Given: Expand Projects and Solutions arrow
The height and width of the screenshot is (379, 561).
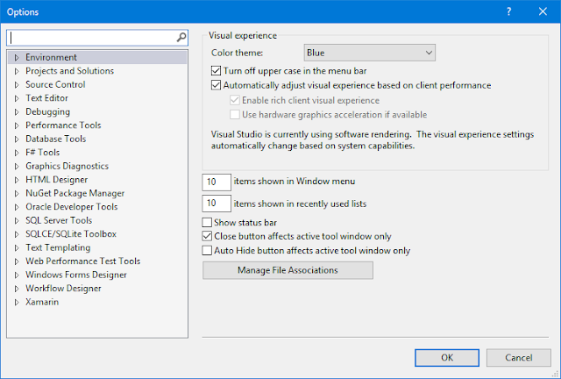Looking at the screenshot, I should (17, 71).
